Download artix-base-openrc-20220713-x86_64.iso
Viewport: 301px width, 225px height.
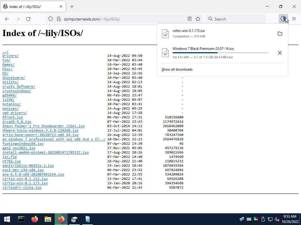tap(40, 135)
